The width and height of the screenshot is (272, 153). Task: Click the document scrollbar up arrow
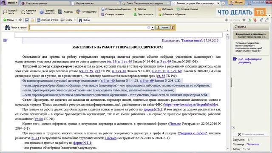point(228,34)
